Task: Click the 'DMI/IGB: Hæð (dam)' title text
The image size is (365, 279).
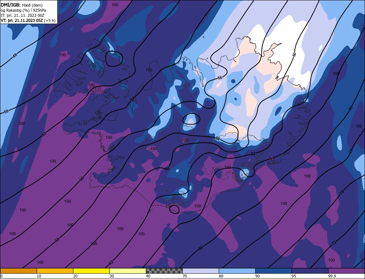Action: click(x=22, y=5)
